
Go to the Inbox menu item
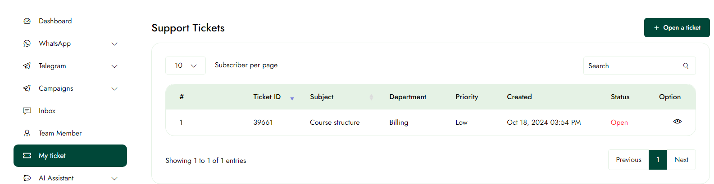pos(47,111)
